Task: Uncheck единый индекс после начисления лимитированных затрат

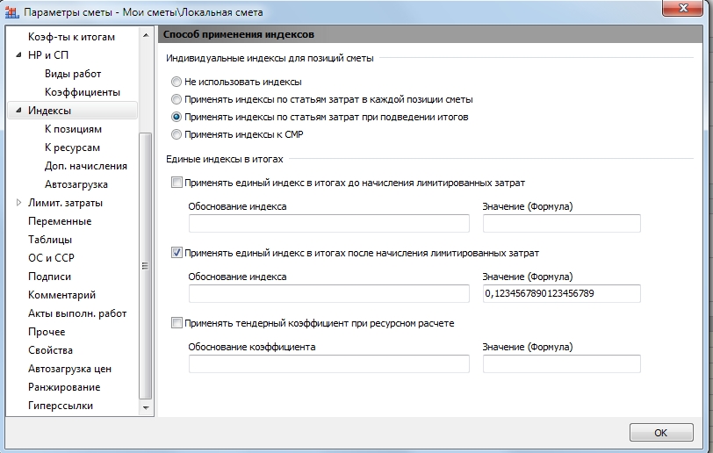Action: (x=176, y=253)
